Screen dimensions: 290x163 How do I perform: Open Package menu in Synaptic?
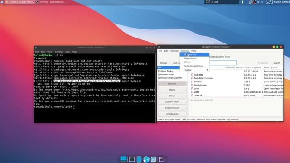tap(174, 51)
